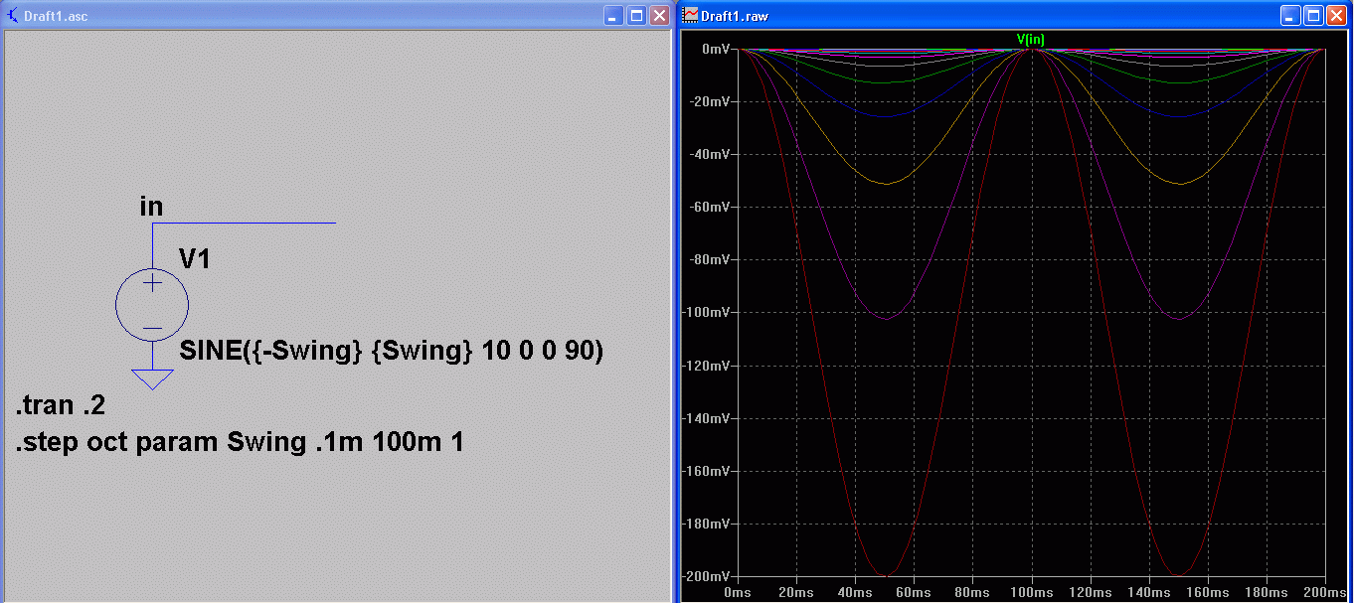The width and height of the screenshot is (1354, 603).
Task: Click the V1 component name label
Action: click(x=195, y=259)
